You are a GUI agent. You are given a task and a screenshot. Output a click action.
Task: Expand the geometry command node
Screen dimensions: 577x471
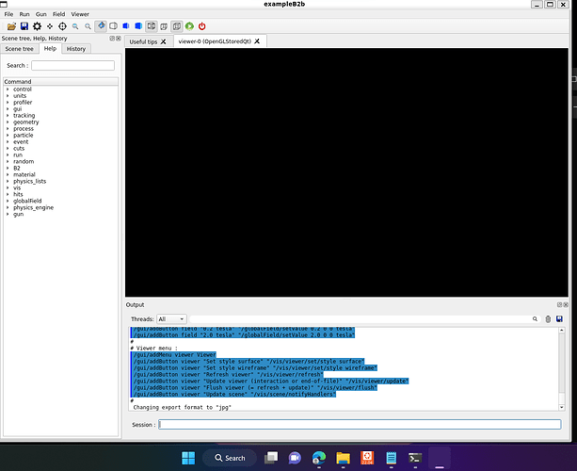(8, 122)
